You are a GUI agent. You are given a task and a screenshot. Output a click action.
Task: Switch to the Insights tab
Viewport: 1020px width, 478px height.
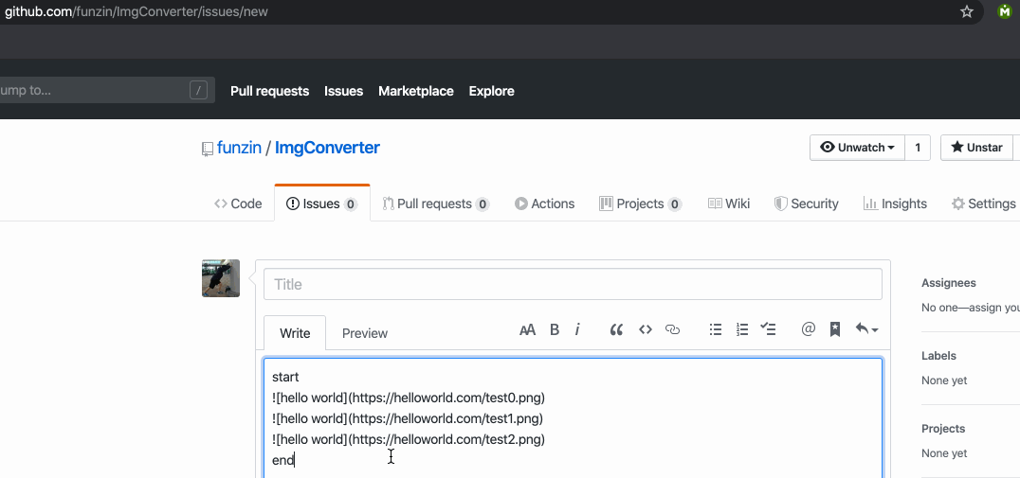click(895, 204)
